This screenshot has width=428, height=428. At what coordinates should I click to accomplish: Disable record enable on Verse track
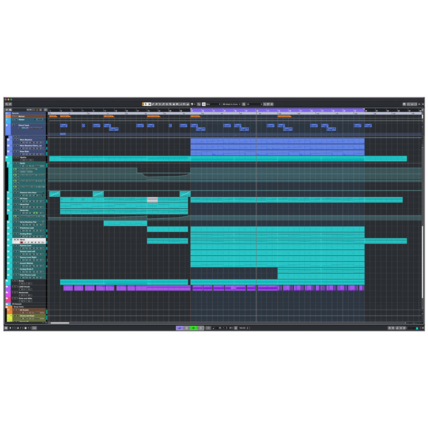point(21,242)
